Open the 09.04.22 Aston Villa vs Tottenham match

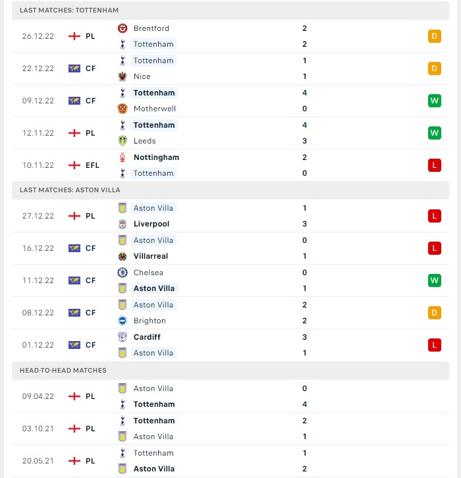230,396
